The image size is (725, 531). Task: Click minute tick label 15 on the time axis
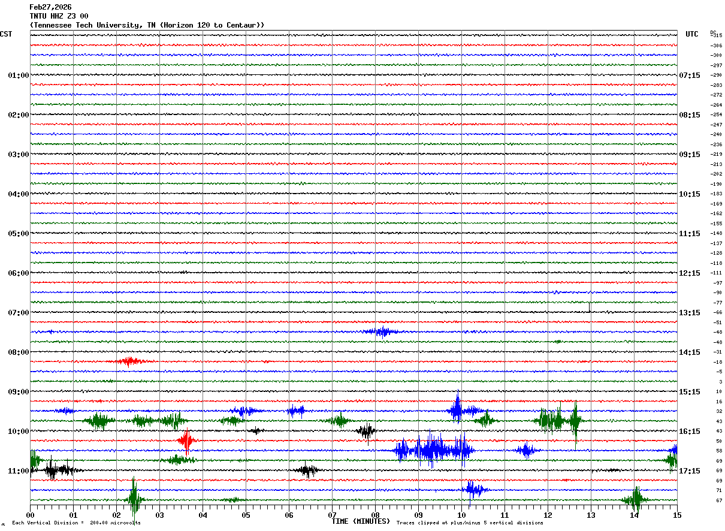[677, 515]
